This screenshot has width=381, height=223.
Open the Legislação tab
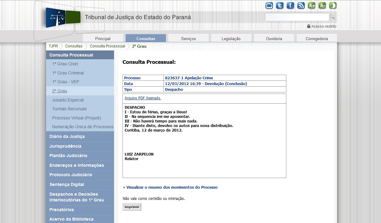pyautogui.click(x=231, y=39)
